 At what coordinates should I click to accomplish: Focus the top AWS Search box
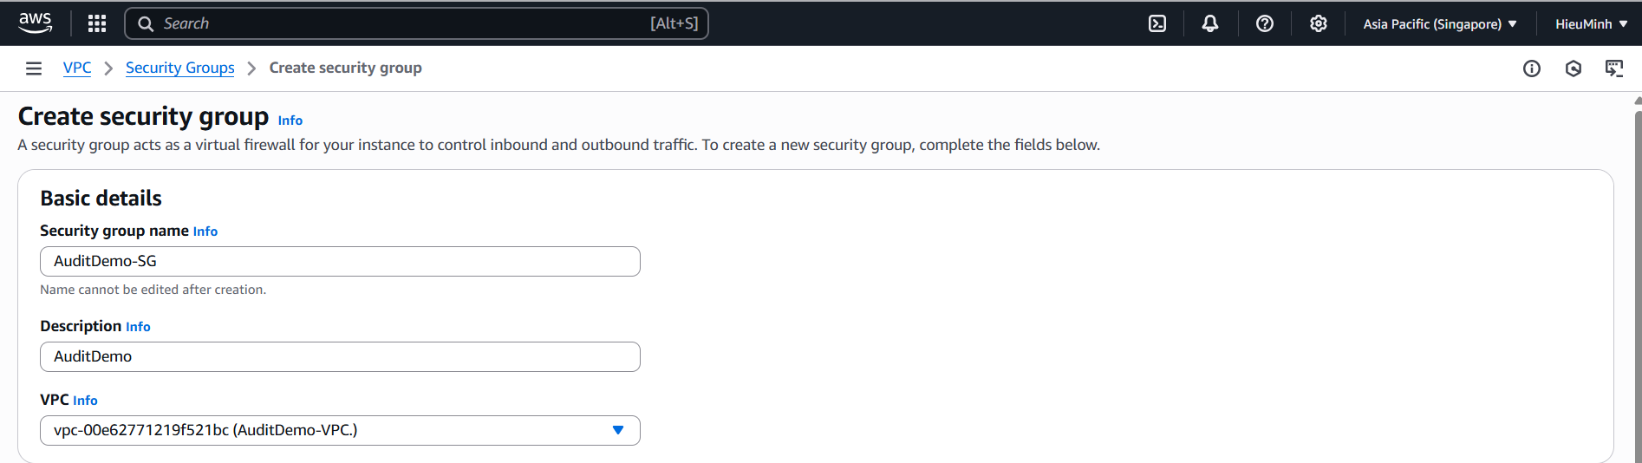click(x=416, y=23)
